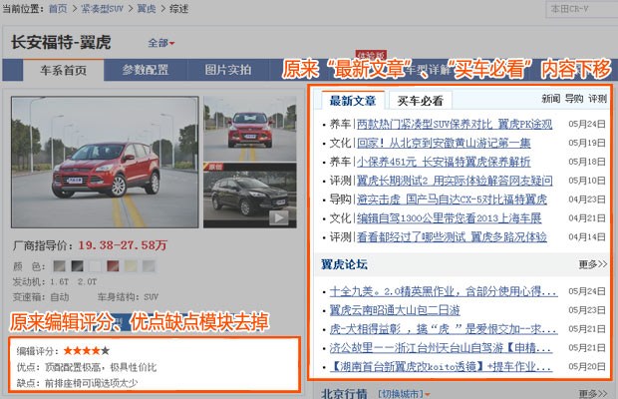Screen dimensions: 618x399
Task: Open the 首页 breadcrumb link
Action: (x=58, y=9)
